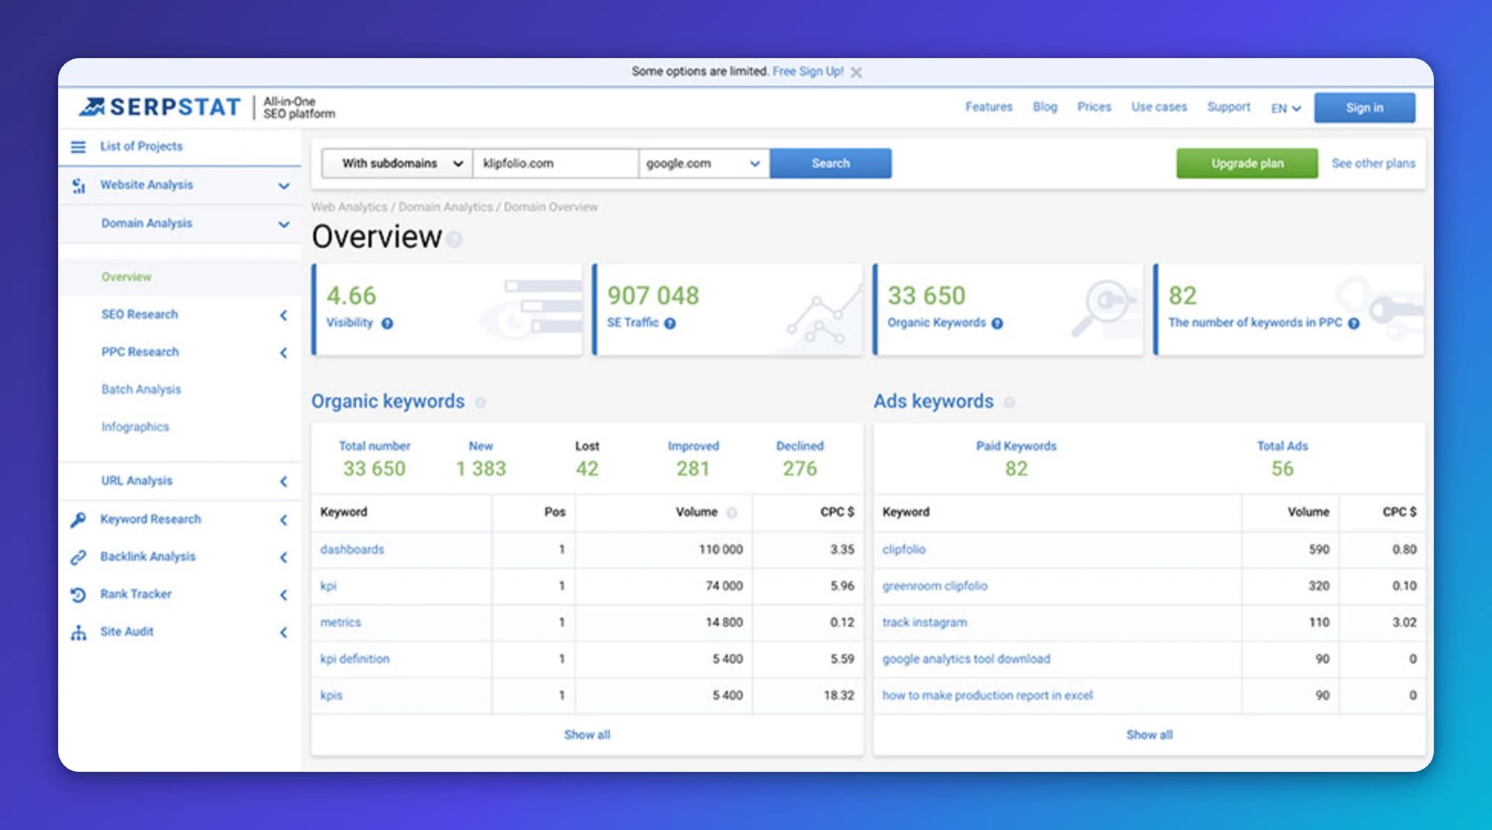Image resolution: width=1492 pixels, height=830 pixels.
Task: Click the Keyword Research key icon
Action: click(78, 519)
